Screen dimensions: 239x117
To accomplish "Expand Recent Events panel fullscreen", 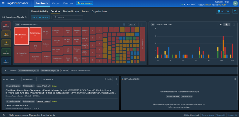I will (115, 79).
